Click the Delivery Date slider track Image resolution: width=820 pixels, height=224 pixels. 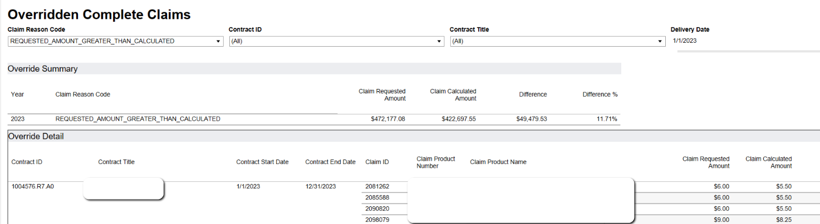click(748, 51)
